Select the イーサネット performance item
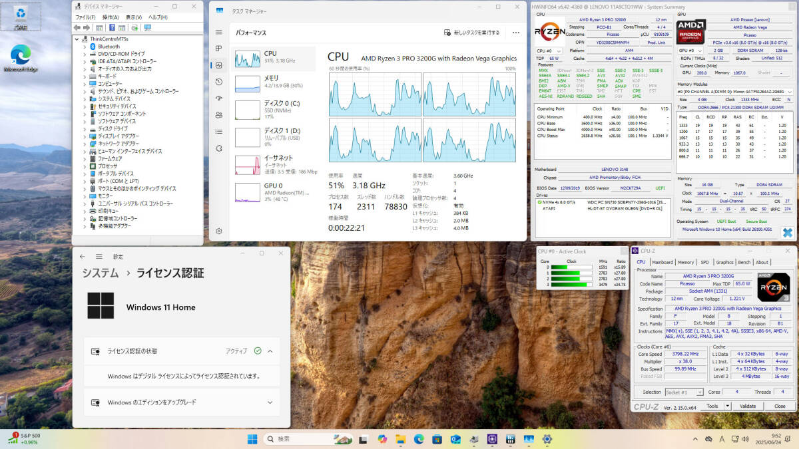The image size is (799, 449). pyautogui.click(x=275, y=164)
